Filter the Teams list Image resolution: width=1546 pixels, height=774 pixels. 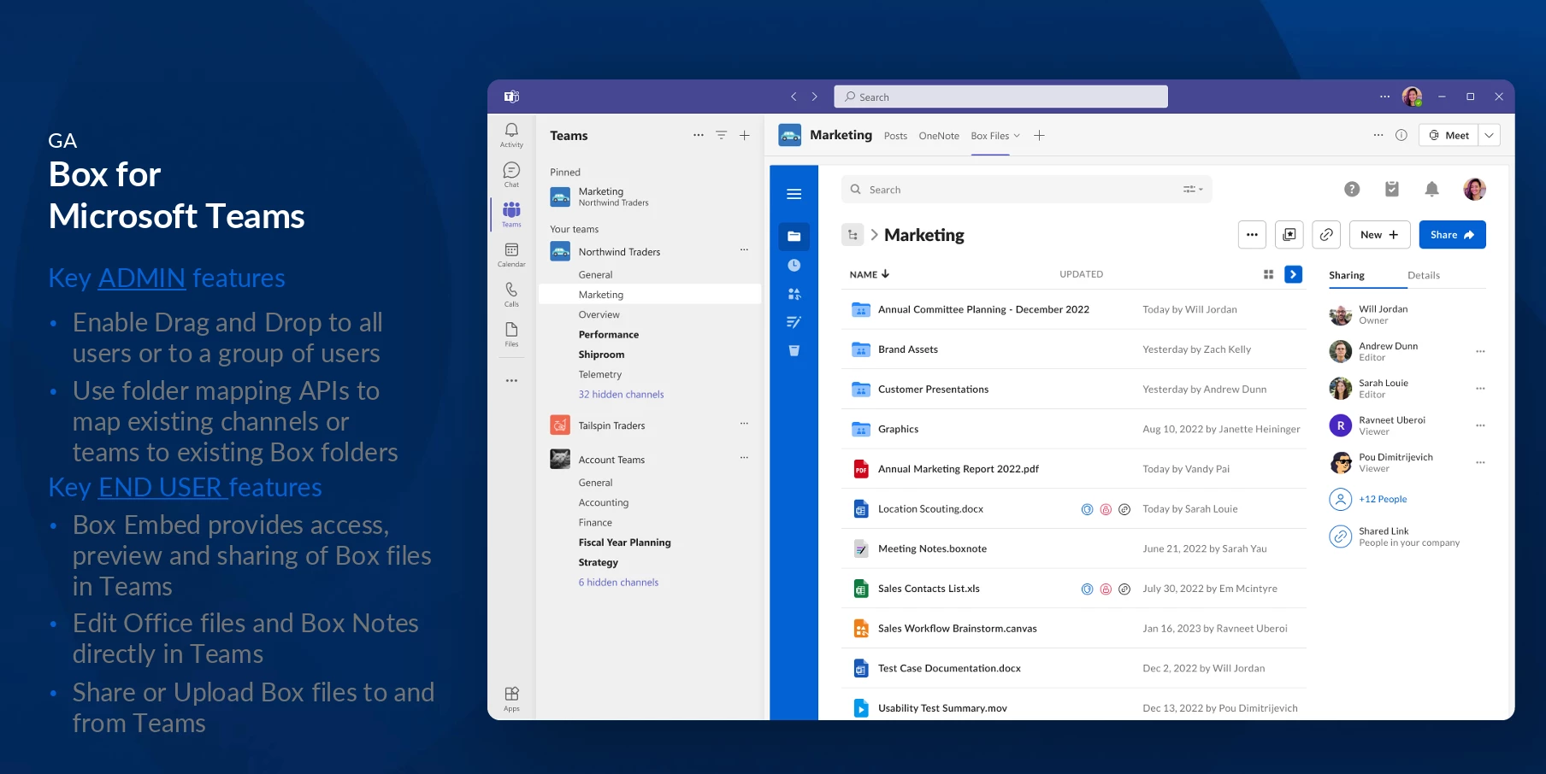point(722,135)
